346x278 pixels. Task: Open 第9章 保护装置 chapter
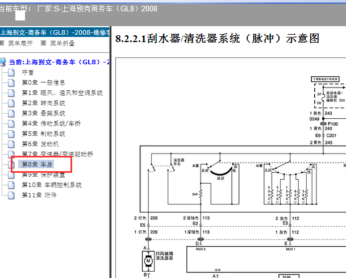tap(44, 175)
